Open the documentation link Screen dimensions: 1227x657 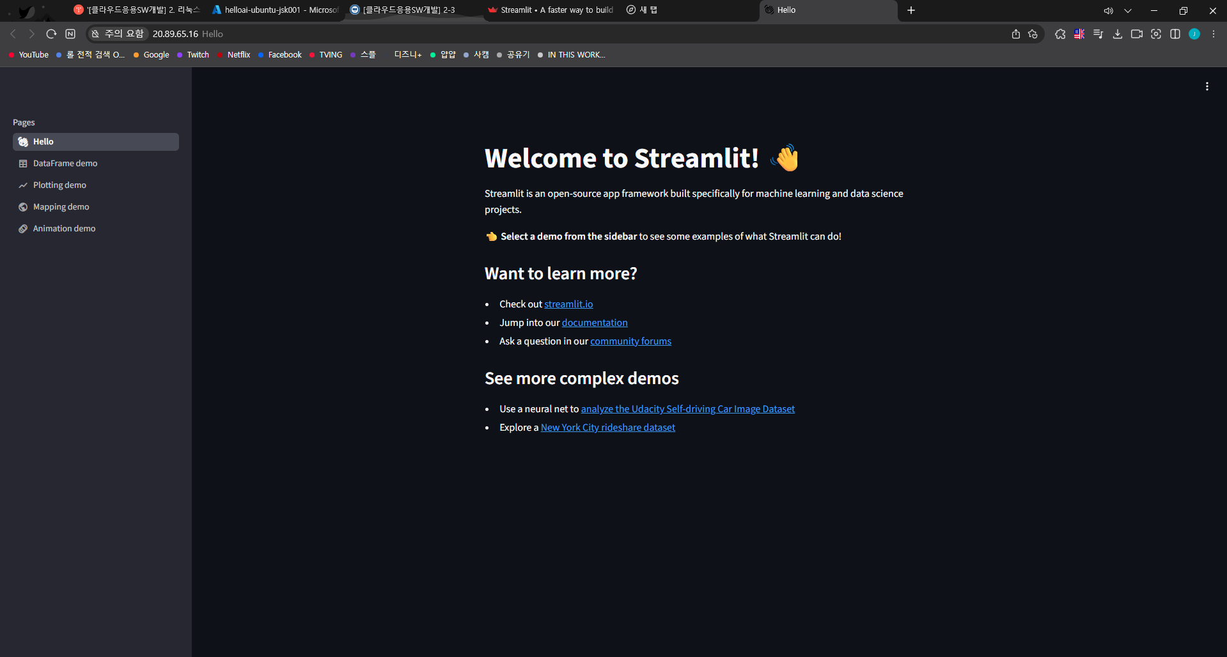click(595, 323)
